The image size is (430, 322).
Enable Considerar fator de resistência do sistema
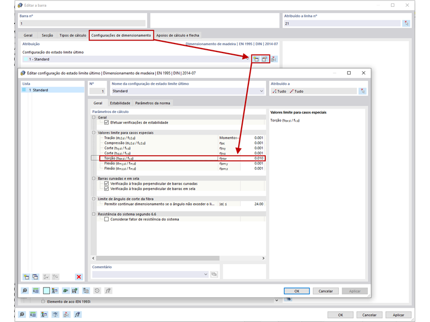click(x=106, y=219)
